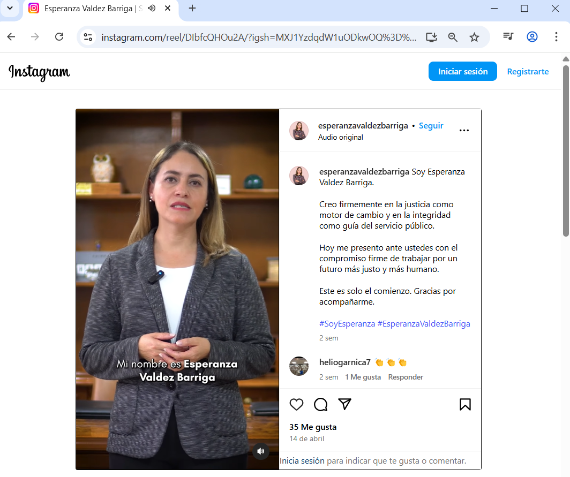Click Responder under heliogarnica7 comment

(406, 377)
